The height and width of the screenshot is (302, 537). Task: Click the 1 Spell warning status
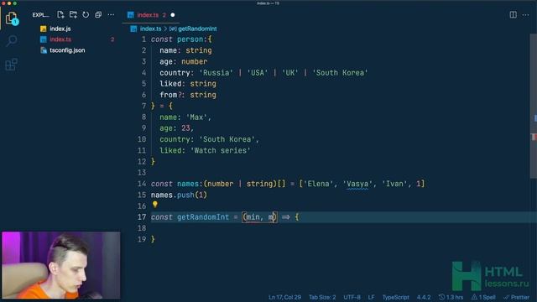[483, 297]
